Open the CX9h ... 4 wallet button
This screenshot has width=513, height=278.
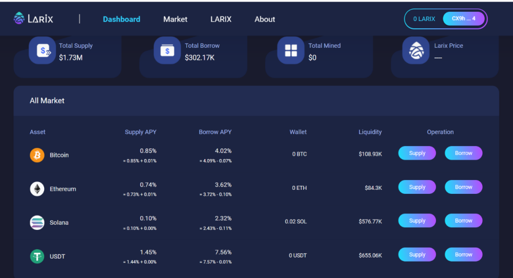(x=464, y=18)
